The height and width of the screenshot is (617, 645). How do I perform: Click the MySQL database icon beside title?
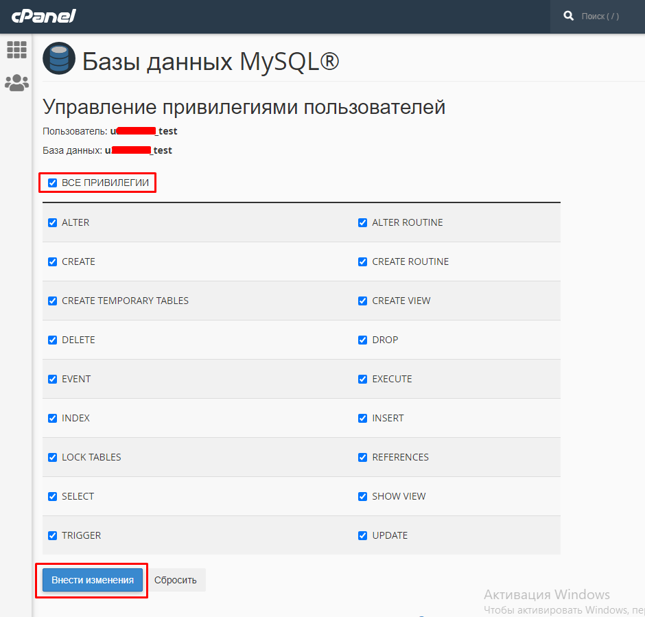pos(59,59)
